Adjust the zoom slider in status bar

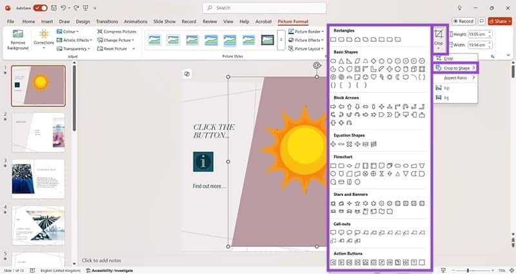pyautogui.click(x=468, y=270)
